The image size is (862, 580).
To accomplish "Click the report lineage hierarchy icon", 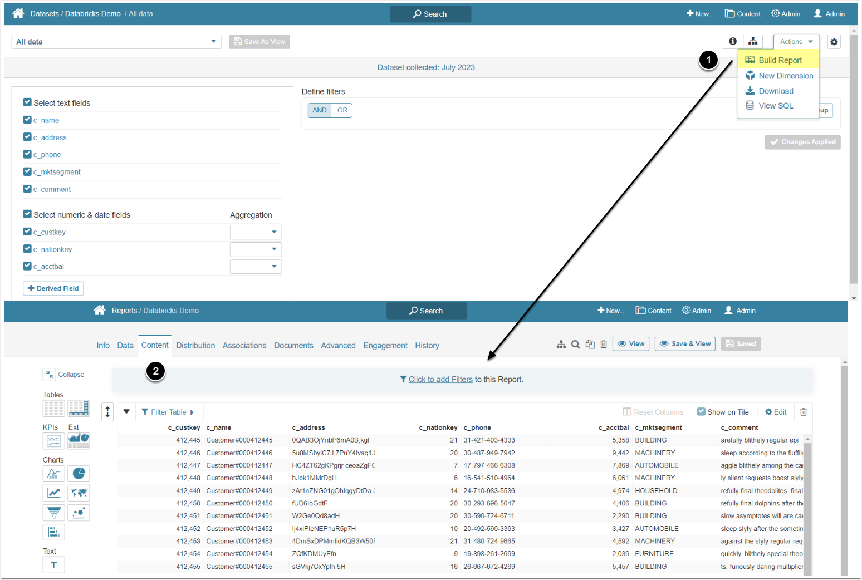I will (x=561, y=345).
